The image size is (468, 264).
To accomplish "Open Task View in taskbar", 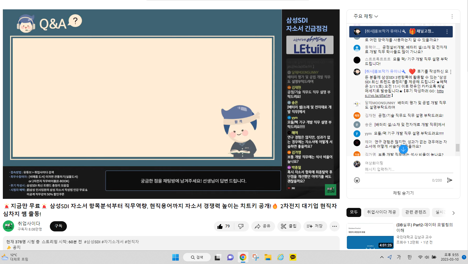I will 217,257.
